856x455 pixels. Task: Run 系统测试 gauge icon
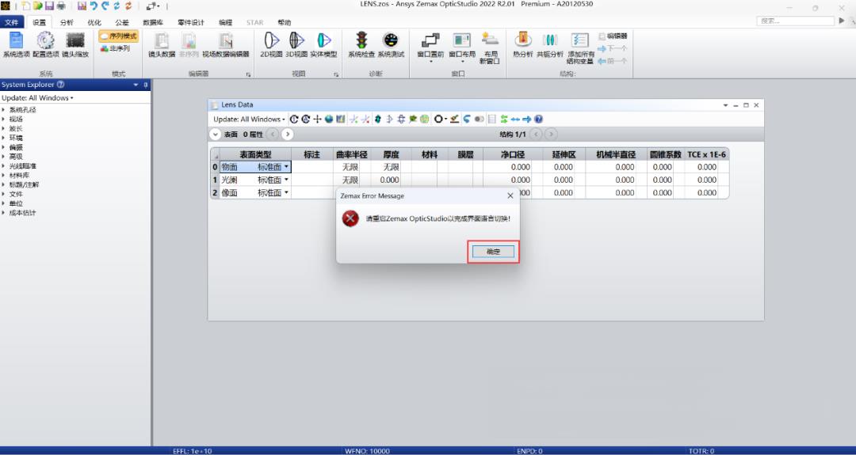coord(391,44)
